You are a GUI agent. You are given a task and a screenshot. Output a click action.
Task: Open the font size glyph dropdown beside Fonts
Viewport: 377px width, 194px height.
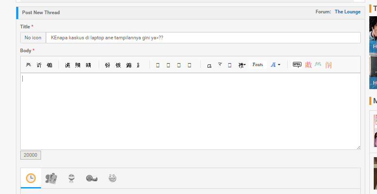click(x=242, y=65)
